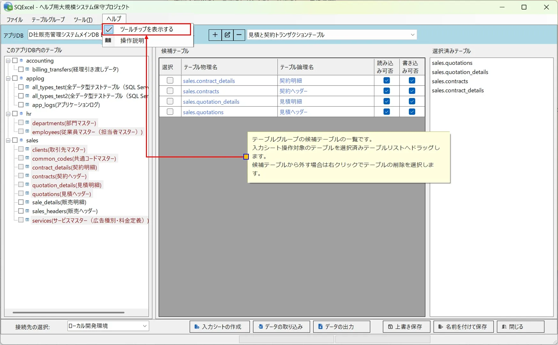The width and height of the screenshot is (558, 345).
Task: Click the schema icon next to hr
Action: coord(21,114)
